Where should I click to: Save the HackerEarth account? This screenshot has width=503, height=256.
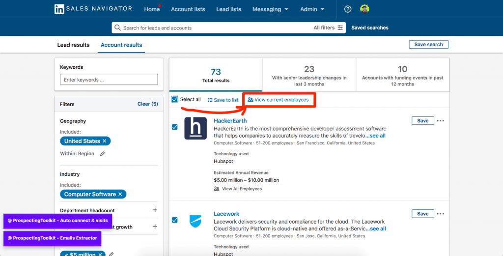(422, 120)
